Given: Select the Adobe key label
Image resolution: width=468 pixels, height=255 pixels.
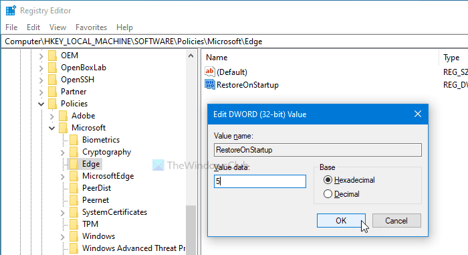Looking at the screenshot, I should (84, 116).
